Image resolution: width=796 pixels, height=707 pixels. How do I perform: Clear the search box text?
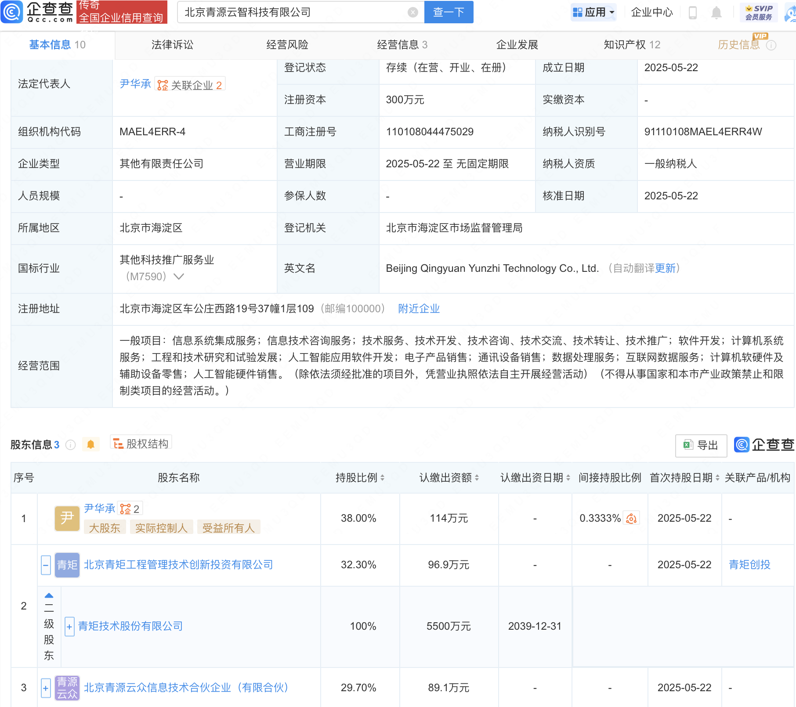coord(412,12)
